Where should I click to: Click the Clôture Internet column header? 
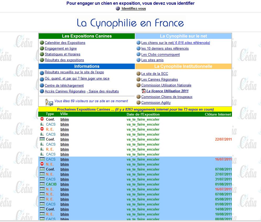coord(218,114)
